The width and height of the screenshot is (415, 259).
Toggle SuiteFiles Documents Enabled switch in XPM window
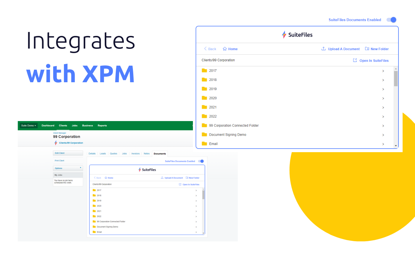coord(201,161)
